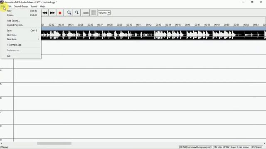Screen dimensions: 266x149
Task: Open the Sound menu
Action: point(34,6)
